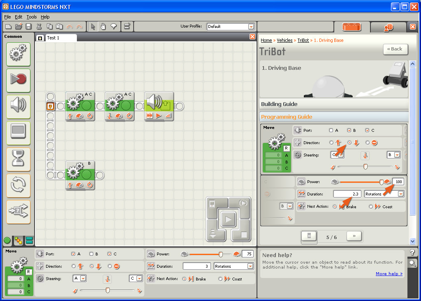Click the NXT window button in controller

[212, 204]
